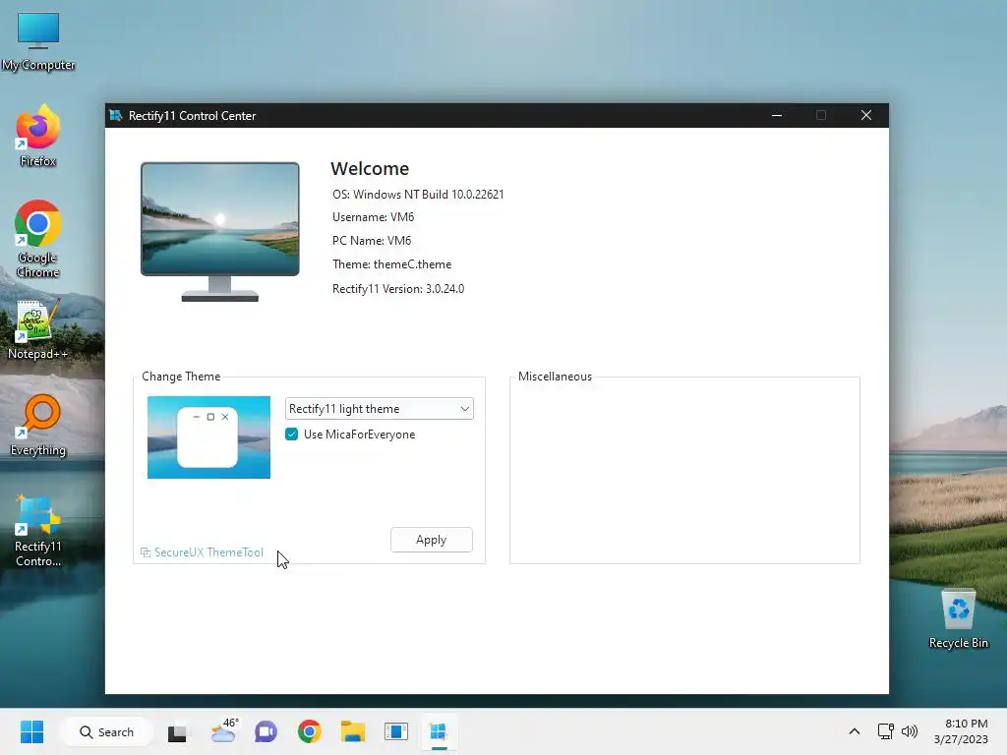
Task: Click the Username: VM6 line
Action: 373,217
